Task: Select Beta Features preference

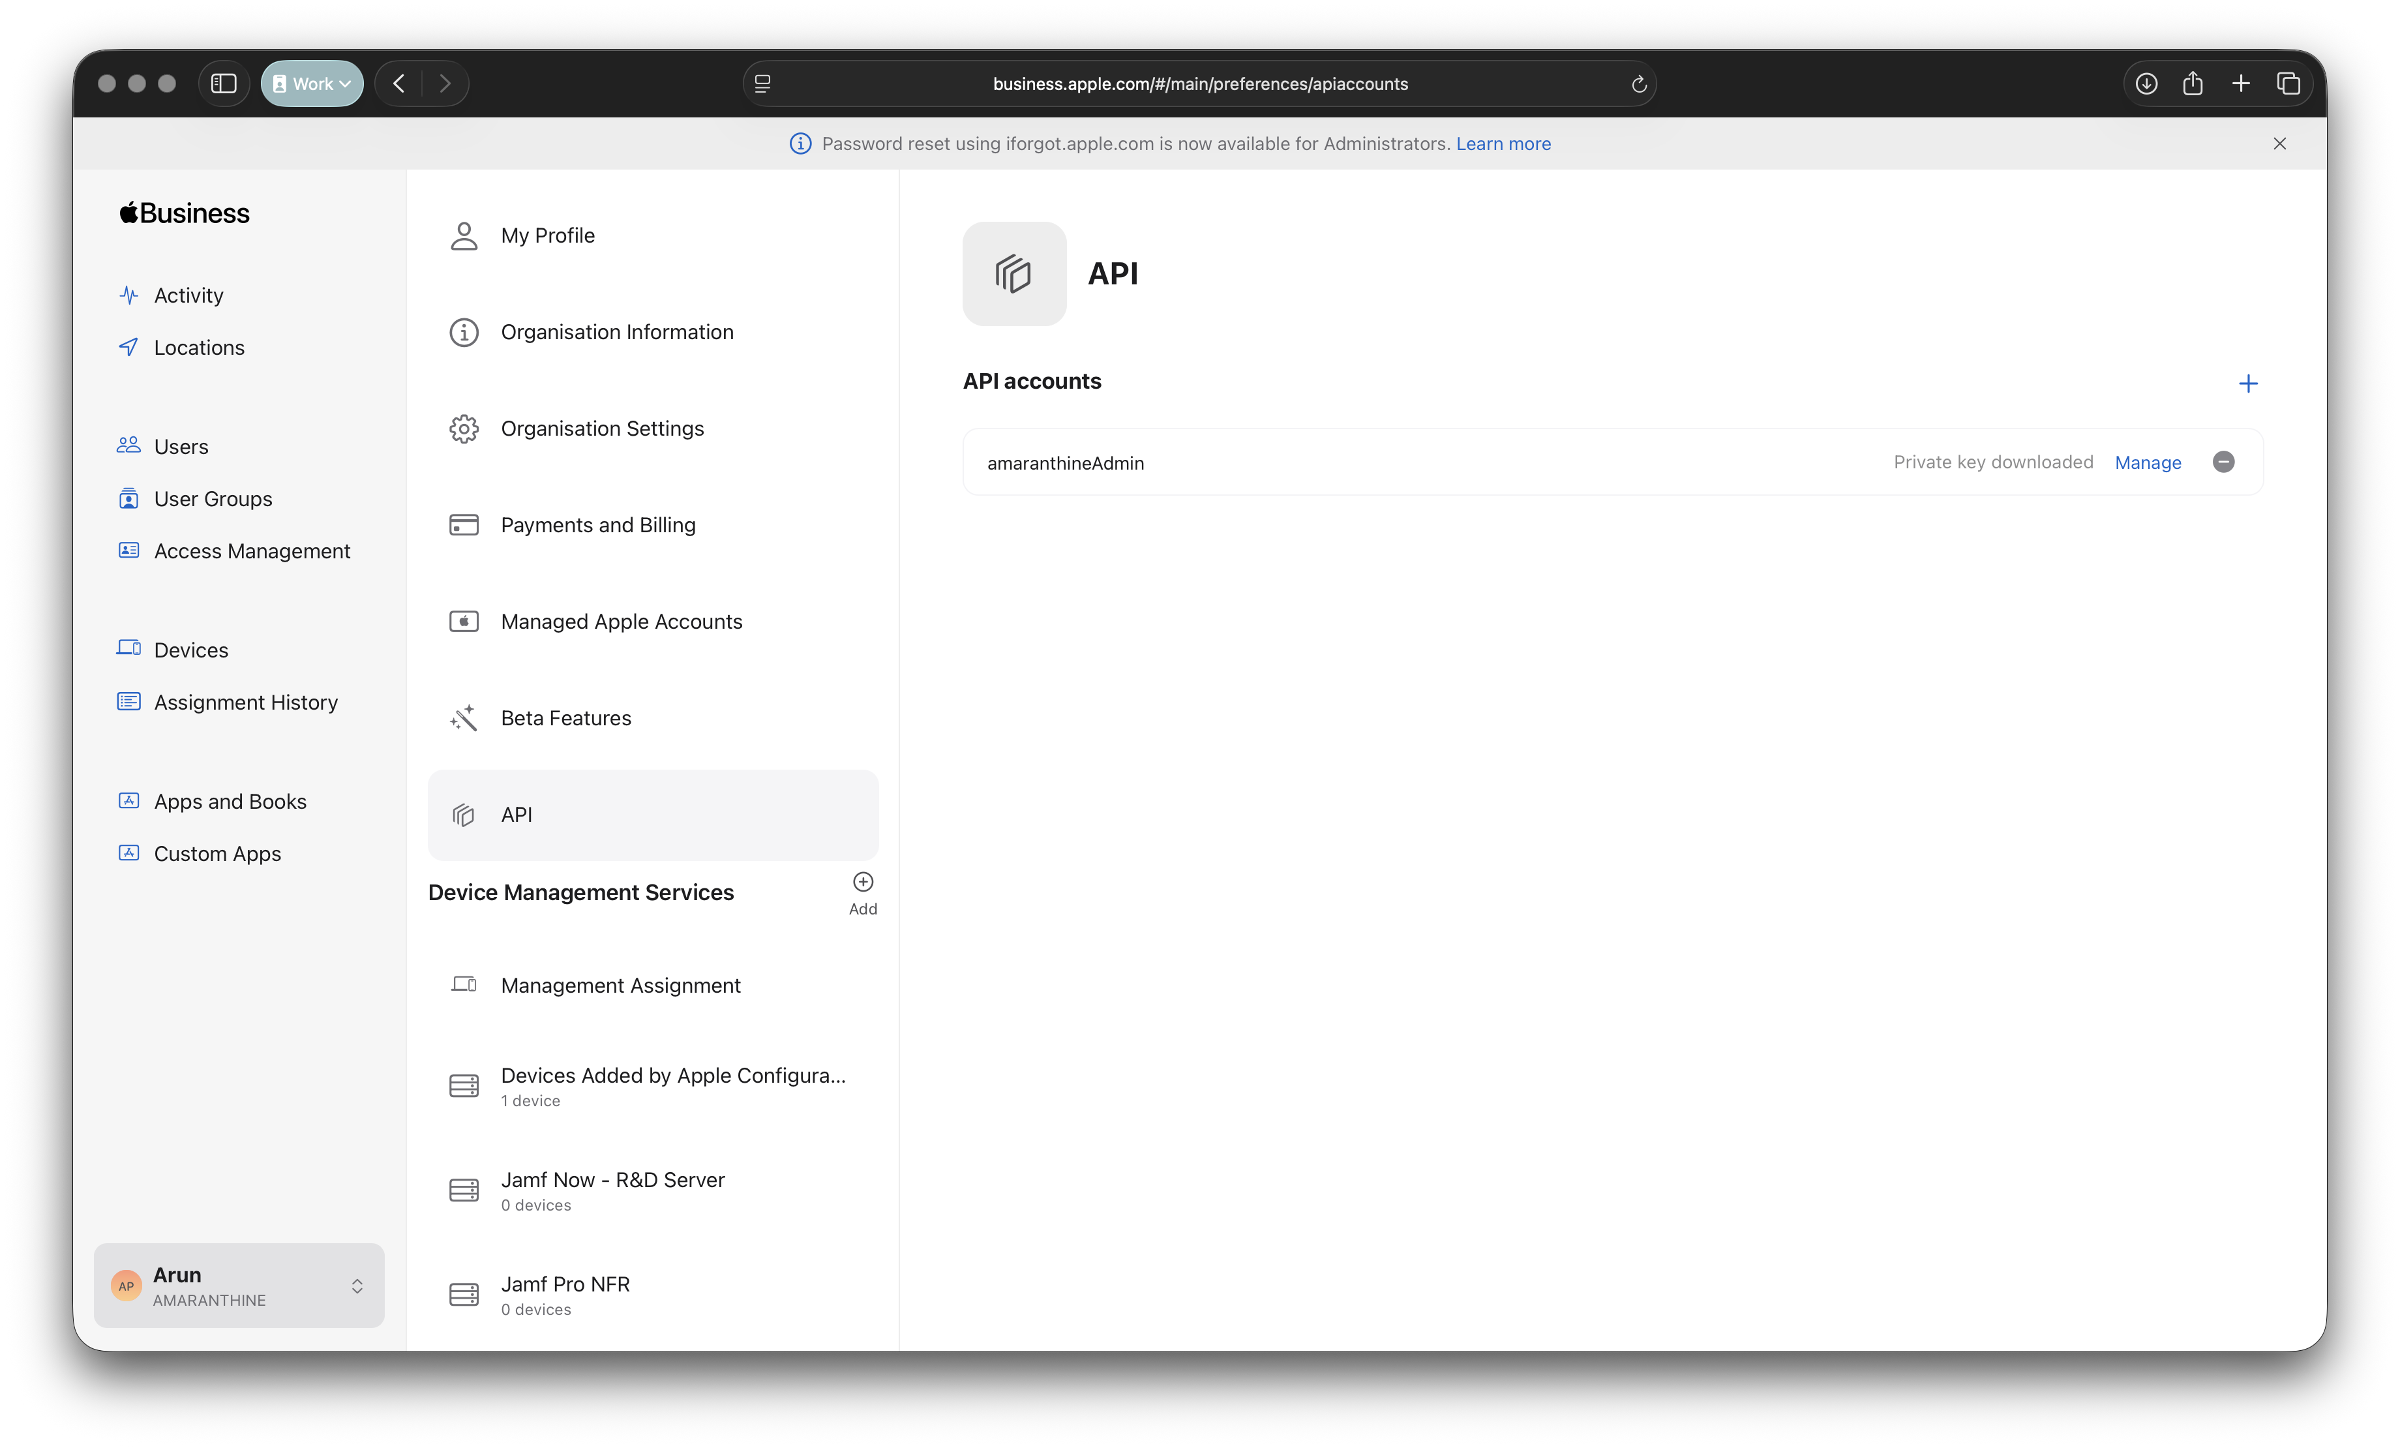Action: click(653, 718)
